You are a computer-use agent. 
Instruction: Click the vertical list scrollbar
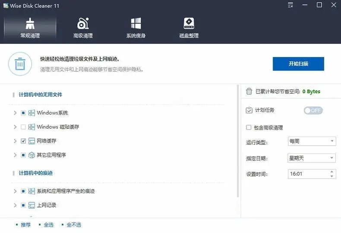tap(238, 141)
